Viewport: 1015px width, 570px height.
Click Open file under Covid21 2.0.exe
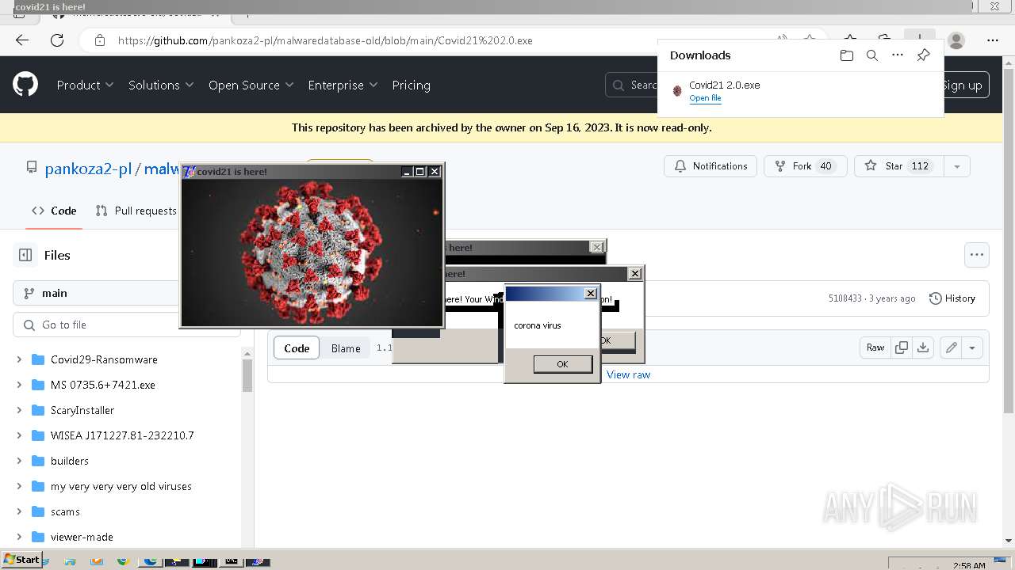pyautogui.click(x=705, y=98)
